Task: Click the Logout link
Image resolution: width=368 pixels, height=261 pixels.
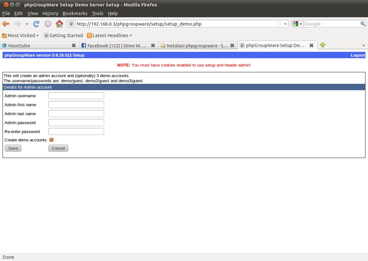Action: [x=358, y=55]
